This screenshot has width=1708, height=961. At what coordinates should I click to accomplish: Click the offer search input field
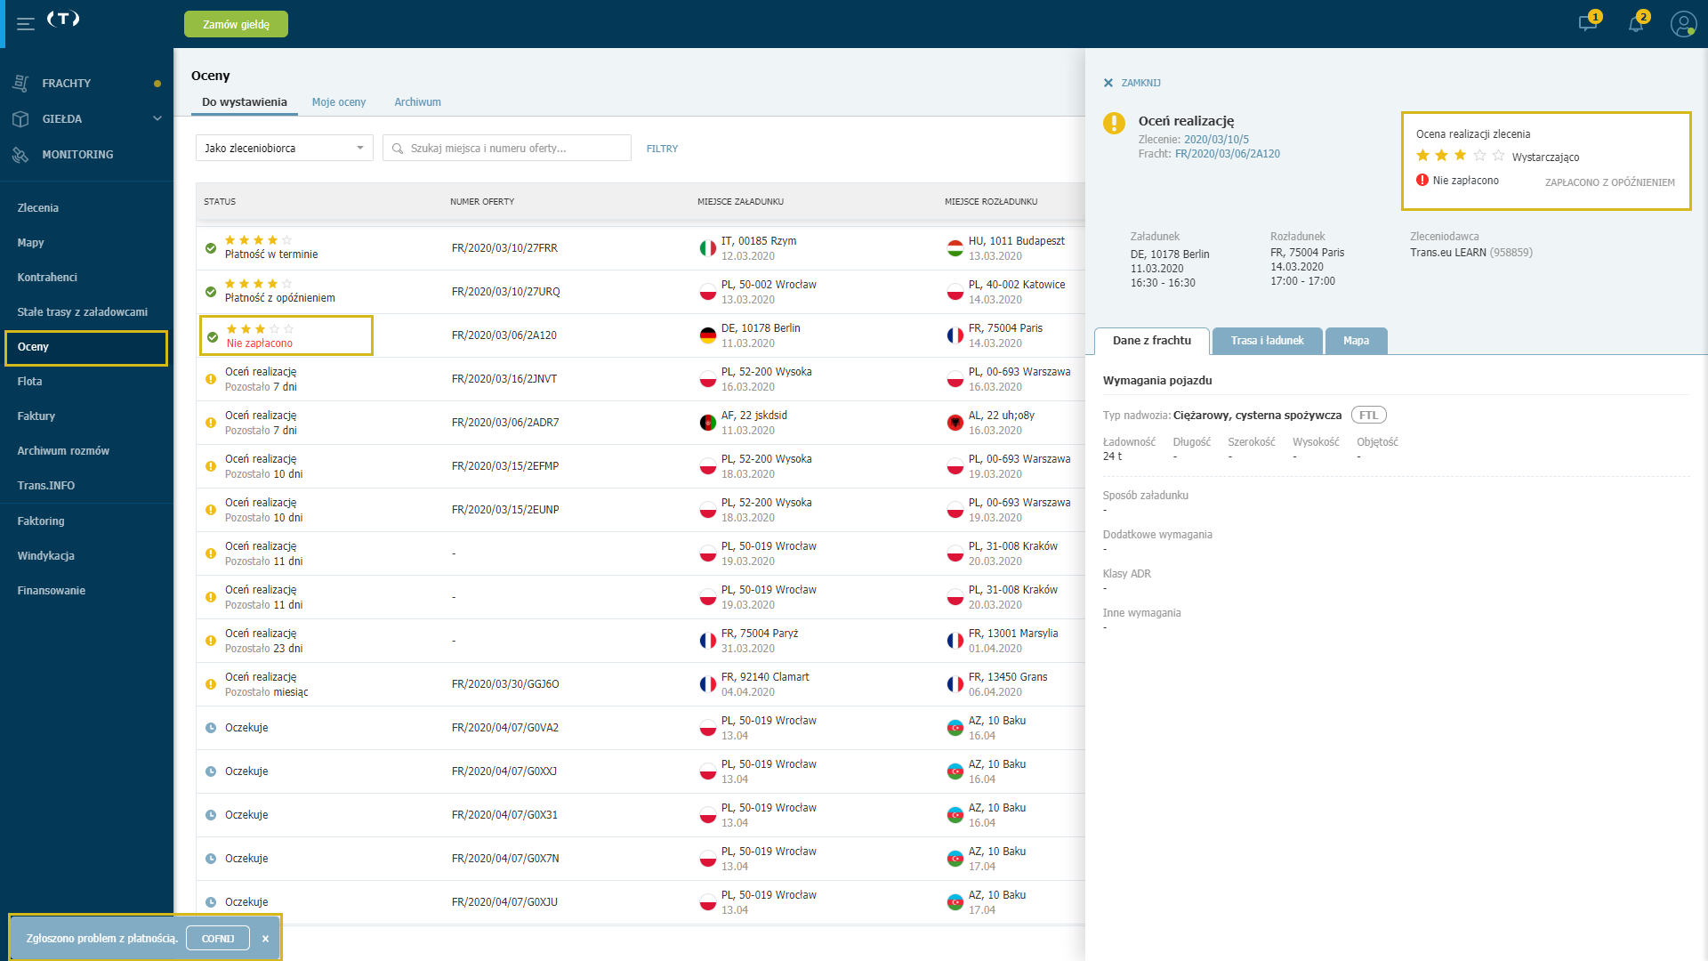coord(507,148)
